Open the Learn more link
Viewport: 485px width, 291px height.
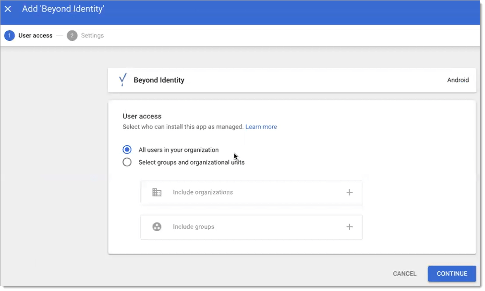pos(261,127)
